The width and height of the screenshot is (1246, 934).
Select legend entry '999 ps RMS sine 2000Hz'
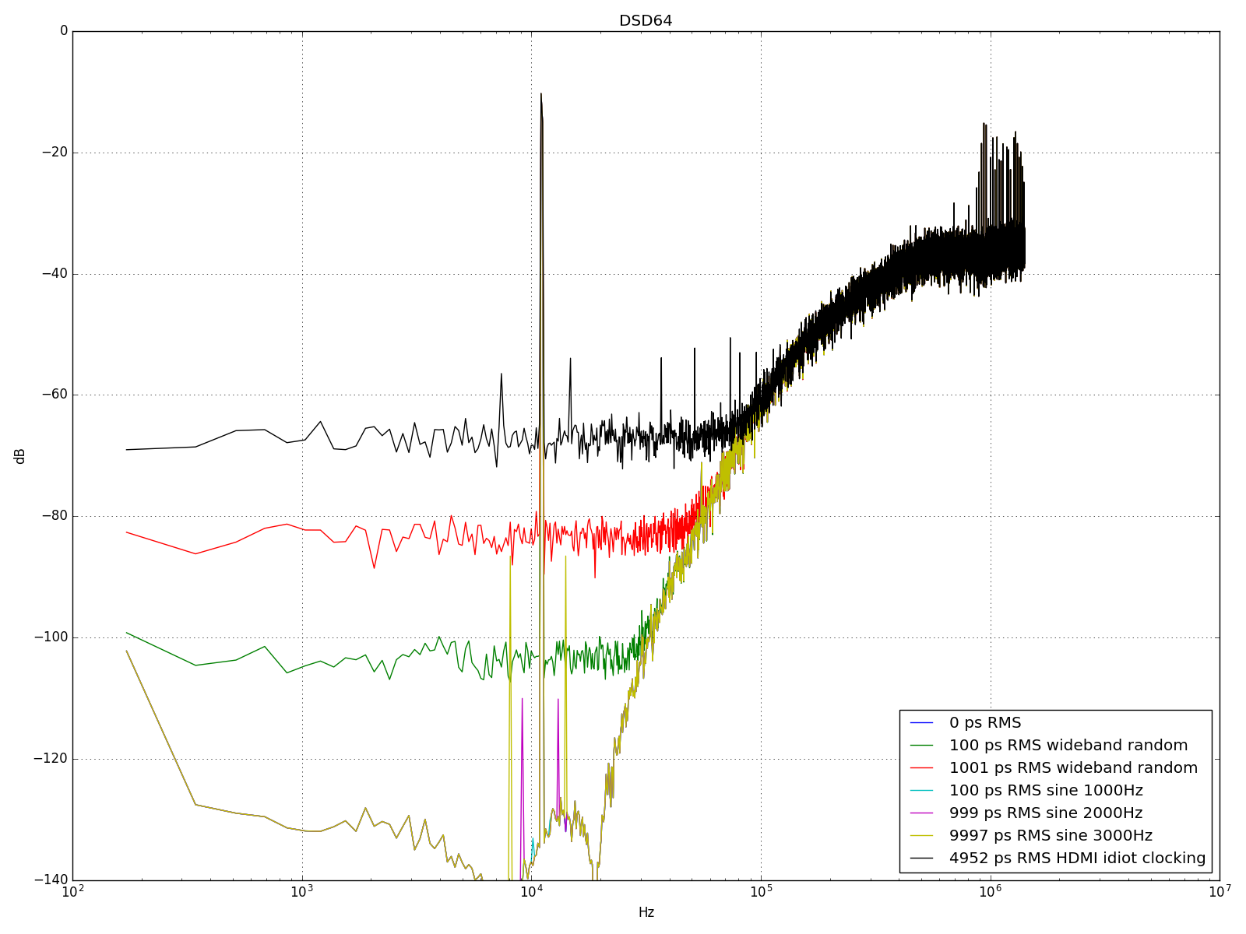1046,813
